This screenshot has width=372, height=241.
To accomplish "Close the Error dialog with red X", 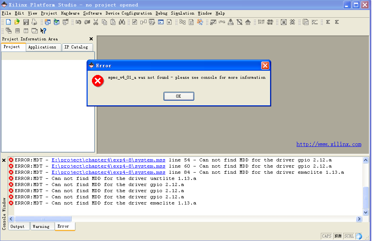I will pyautogui.click(x=265, y=65).
